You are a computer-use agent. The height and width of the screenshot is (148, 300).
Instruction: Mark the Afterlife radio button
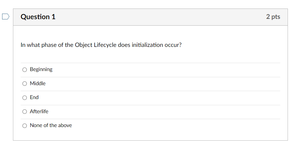tap(25, 112)
